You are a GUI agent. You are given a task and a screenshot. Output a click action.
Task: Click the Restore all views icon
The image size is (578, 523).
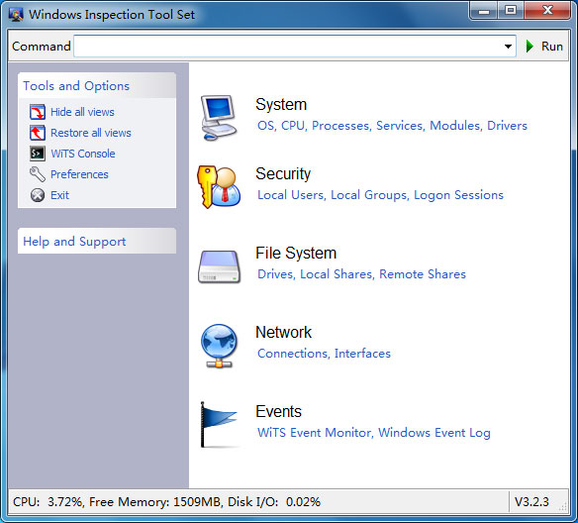38,133
